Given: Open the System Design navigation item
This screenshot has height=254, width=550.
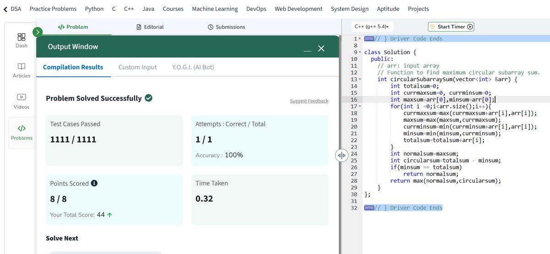Looking at the screenshot, I should tap(350, 9).
